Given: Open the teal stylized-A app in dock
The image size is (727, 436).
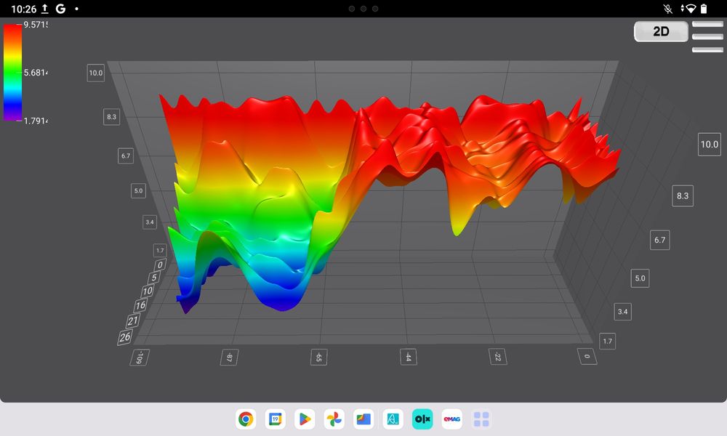Looking at the screenshot, I should coord(393,419).
